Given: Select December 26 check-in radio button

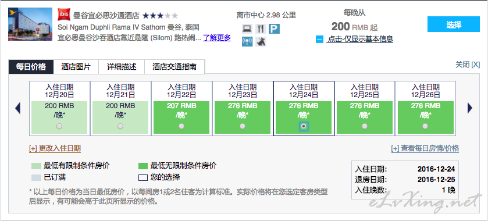Looking at the screenshot, I should 425,126.
